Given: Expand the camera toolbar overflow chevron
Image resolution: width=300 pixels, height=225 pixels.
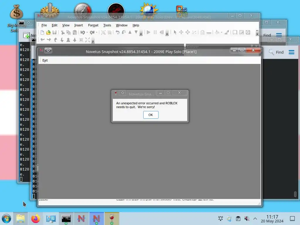Looking at the screenshot, I should pos(93,41).
